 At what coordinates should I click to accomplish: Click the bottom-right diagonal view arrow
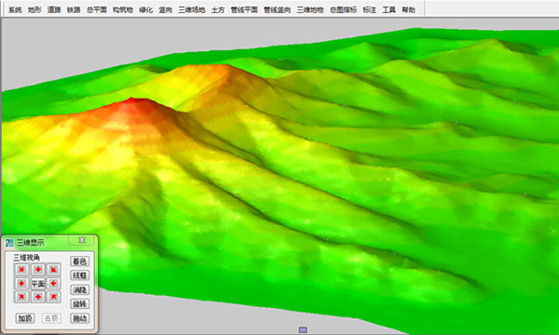pos(54,297)
